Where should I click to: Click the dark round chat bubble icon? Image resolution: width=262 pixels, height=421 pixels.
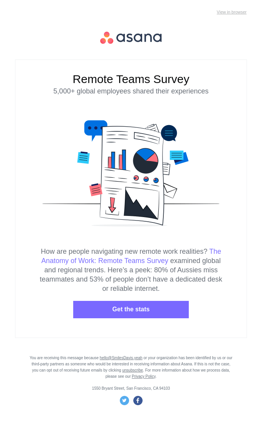[169, 133]
